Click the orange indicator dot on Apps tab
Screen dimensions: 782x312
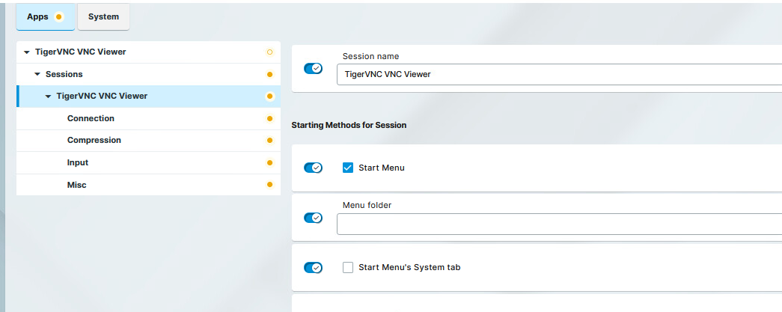pos(59,16)
